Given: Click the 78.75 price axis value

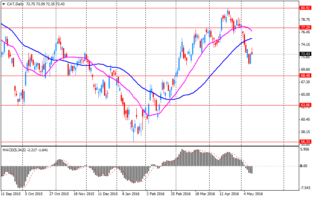Looking at the screenshot, I should 305,20.
